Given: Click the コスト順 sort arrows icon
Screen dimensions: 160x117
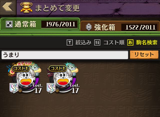Looking at the screenshot, I should [97, 42].
